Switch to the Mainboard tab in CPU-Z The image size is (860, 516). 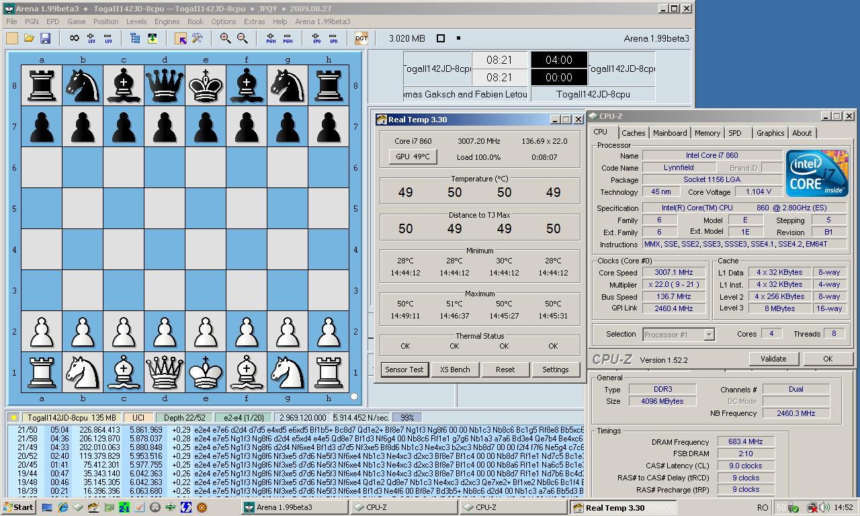(x=670, y=133)
